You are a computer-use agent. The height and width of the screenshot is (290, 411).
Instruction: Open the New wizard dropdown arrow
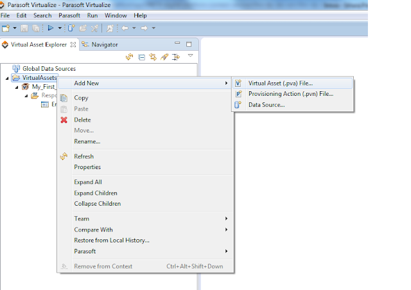[x=15, y=28]
